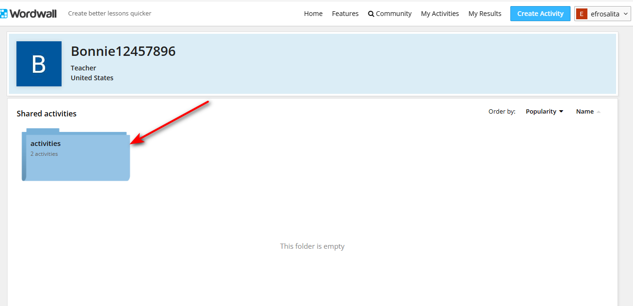This screenshot has width=633, height=306.
Task: Sort shared activities by Popularity
Action: [541, 112]
